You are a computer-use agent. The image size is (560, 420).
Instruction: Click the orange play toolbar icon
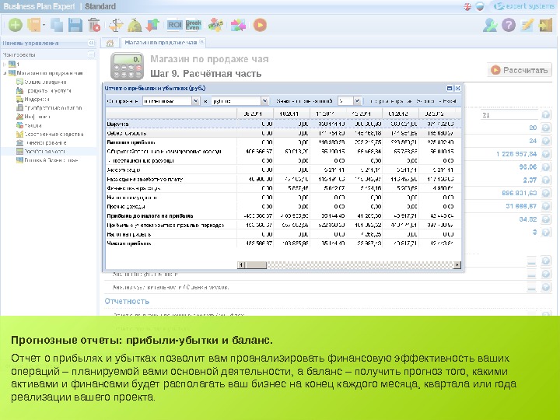click(x=260, y=25)
